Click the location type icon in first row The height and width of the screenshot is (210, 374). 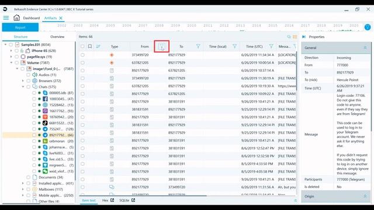[x=112, y=55]
